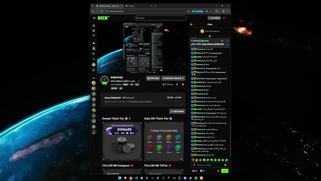Open the Just Chatting category link
This screenshot has height=181, width=321.
(x=116, y=84)
